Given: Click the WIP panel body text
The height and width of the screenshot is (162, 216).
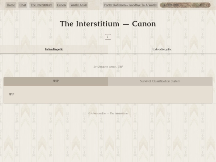Looking at the screenshot, I should [x=12, y=94].
